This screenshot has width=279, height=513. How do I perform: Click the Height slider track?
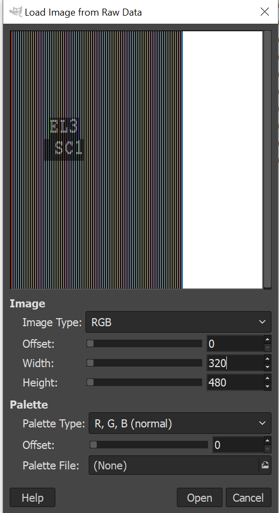pyautogui.click(x=145, y=382)
